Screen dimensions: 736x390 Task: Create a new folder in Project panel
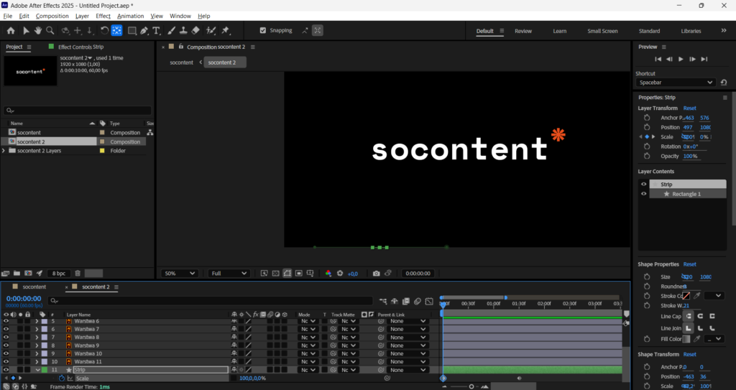tap(17, 273)
